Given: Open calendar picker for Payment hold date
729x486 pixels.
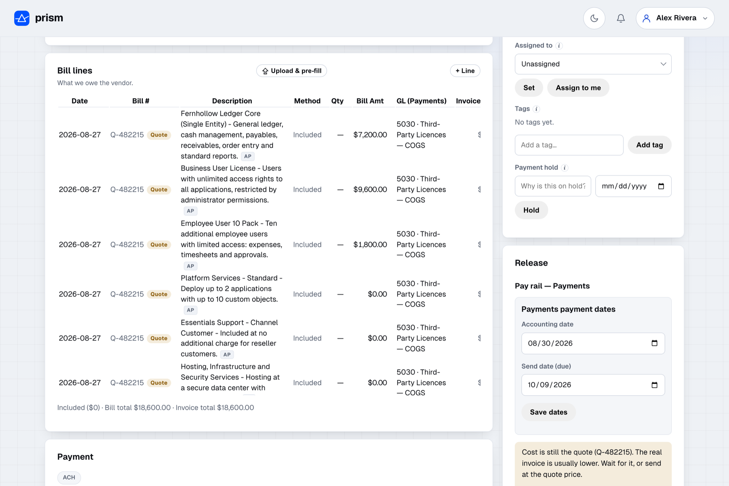Looking at the screenshot, I should (x=661, y=186).
